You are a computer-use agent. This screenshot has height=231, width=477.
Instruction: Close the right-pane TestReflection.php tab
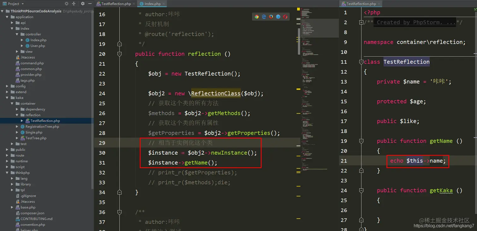[x=379, y=4]
